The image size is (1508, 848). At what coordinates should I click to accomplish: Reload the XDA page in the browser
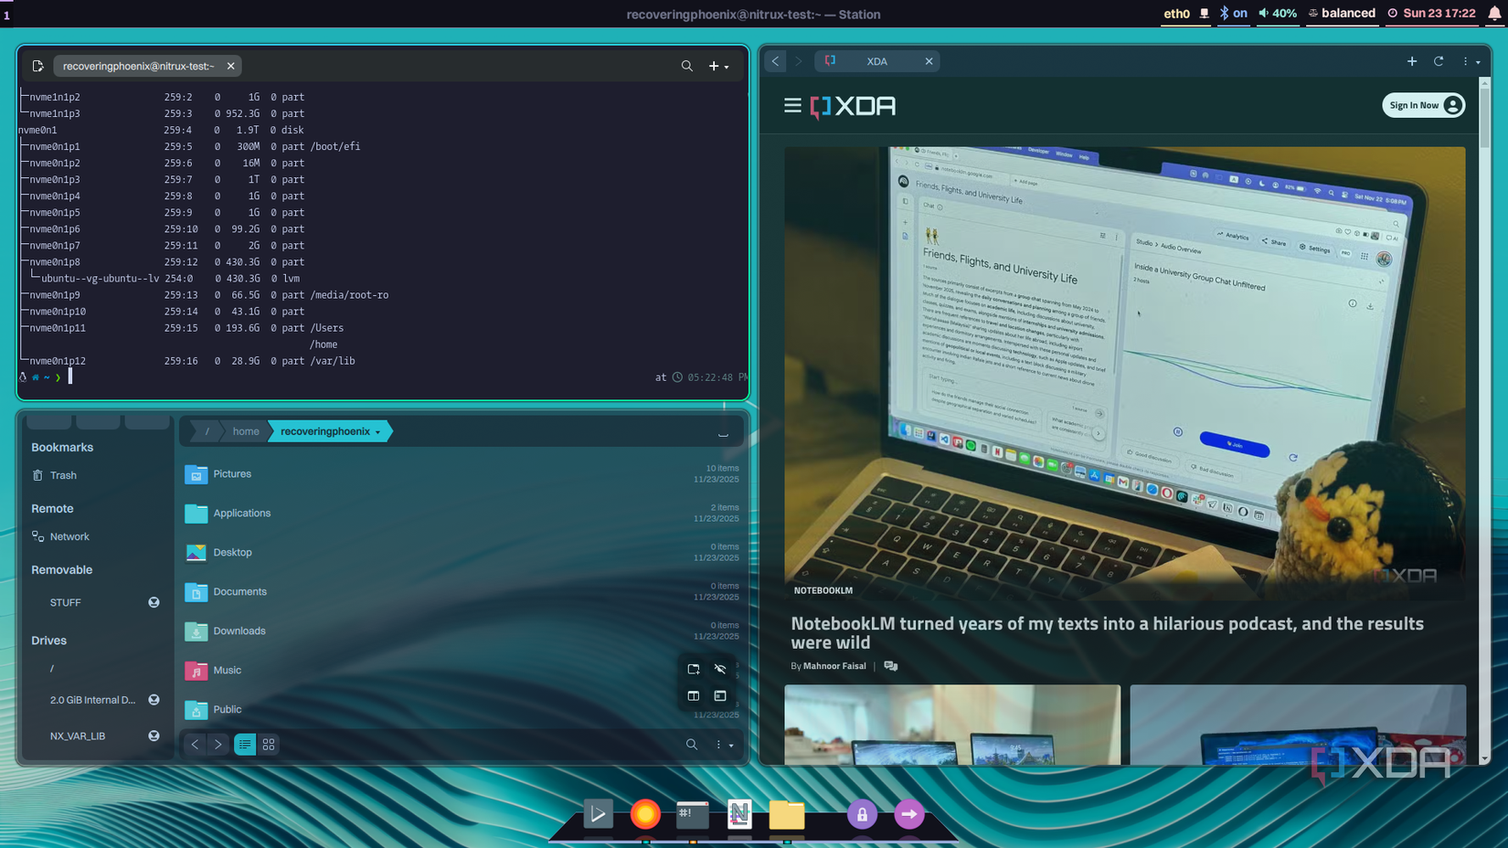click(x=1439, y=61)
